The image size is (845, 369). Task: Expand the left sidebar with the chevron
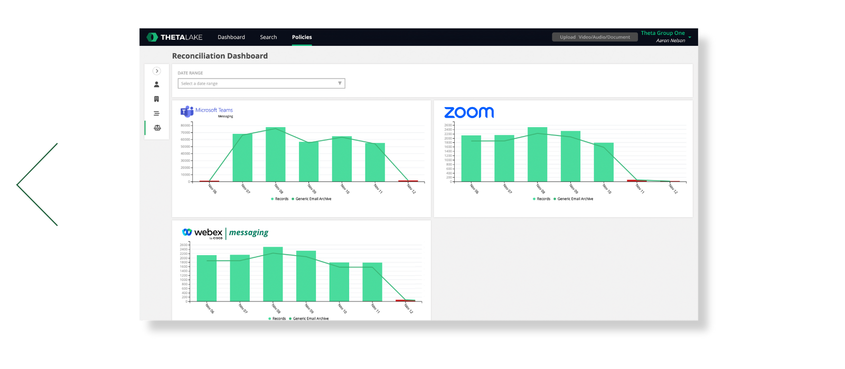click(157, 71)
